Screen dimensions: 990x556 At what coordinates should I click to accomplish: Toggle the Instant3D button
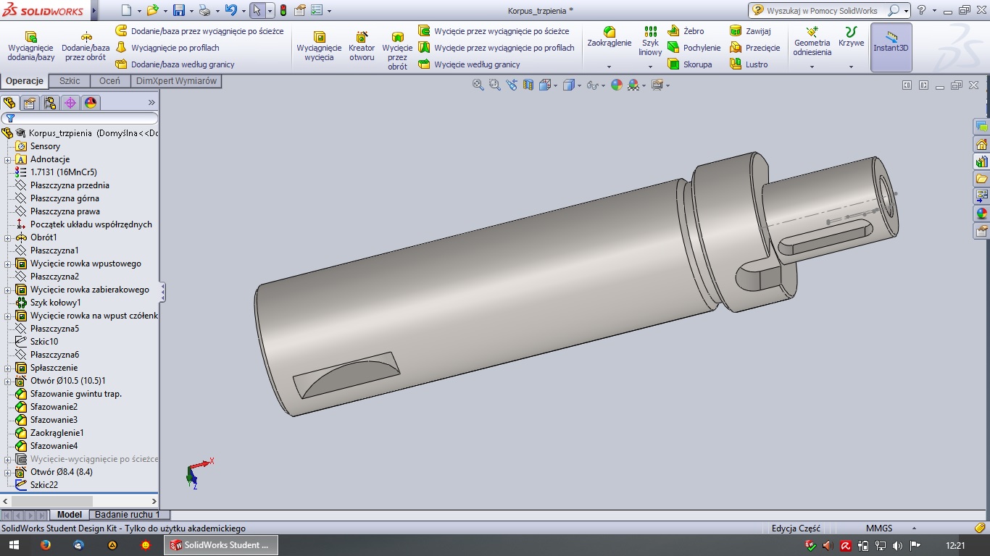click(891, 47)
